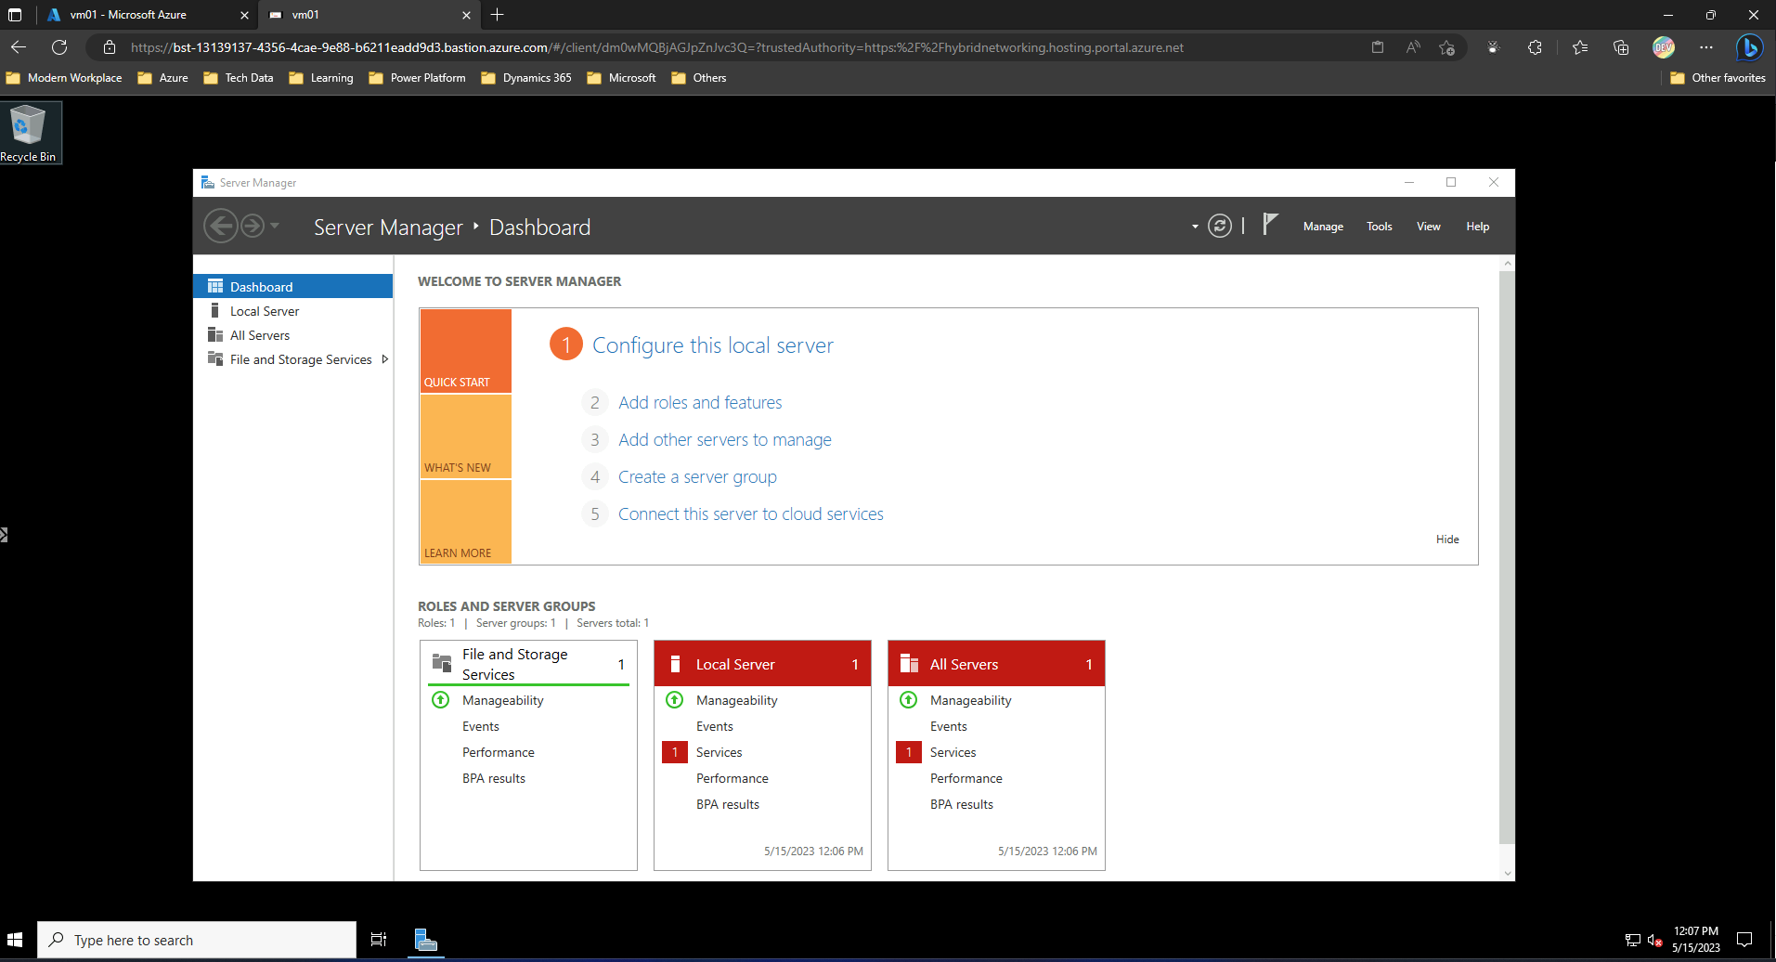Open a new browser tab

[x=497, y=15]
